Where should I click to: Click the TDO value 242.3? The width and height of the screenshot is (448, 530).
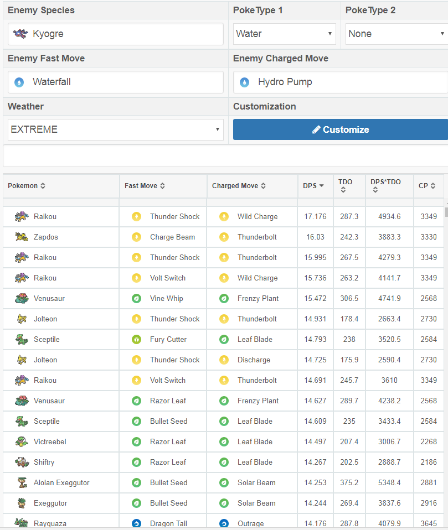pos(349,237)
